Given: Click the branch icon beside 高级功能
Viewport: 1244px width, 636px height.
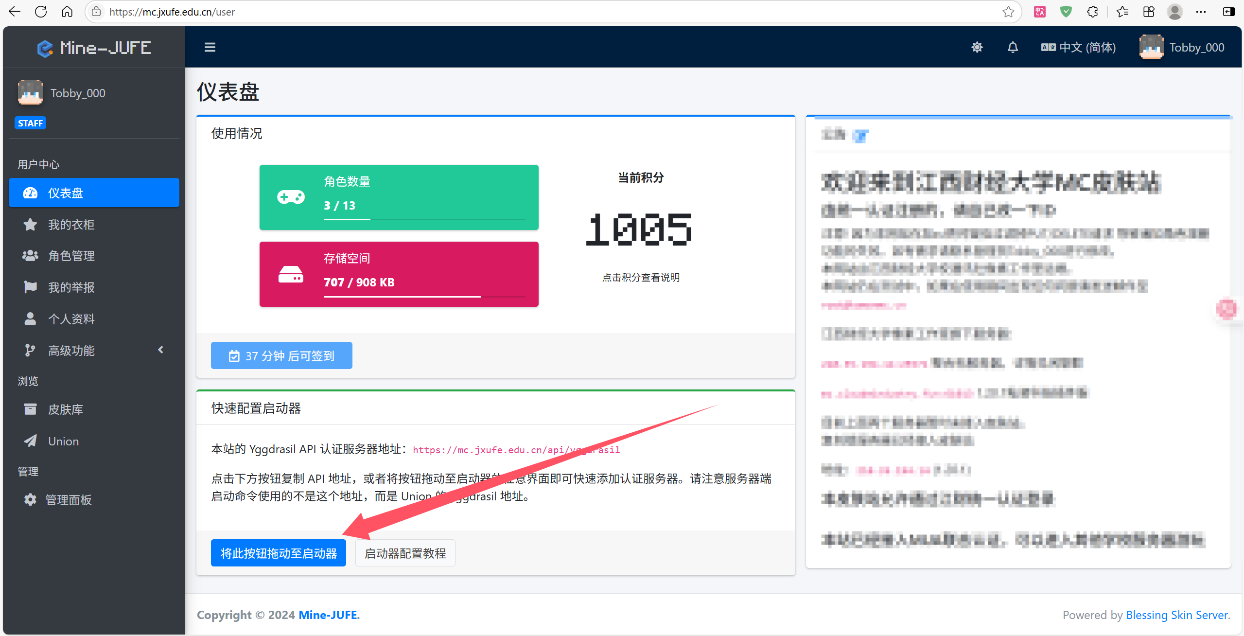Looking at the screenshot, I should coord(30,350).
